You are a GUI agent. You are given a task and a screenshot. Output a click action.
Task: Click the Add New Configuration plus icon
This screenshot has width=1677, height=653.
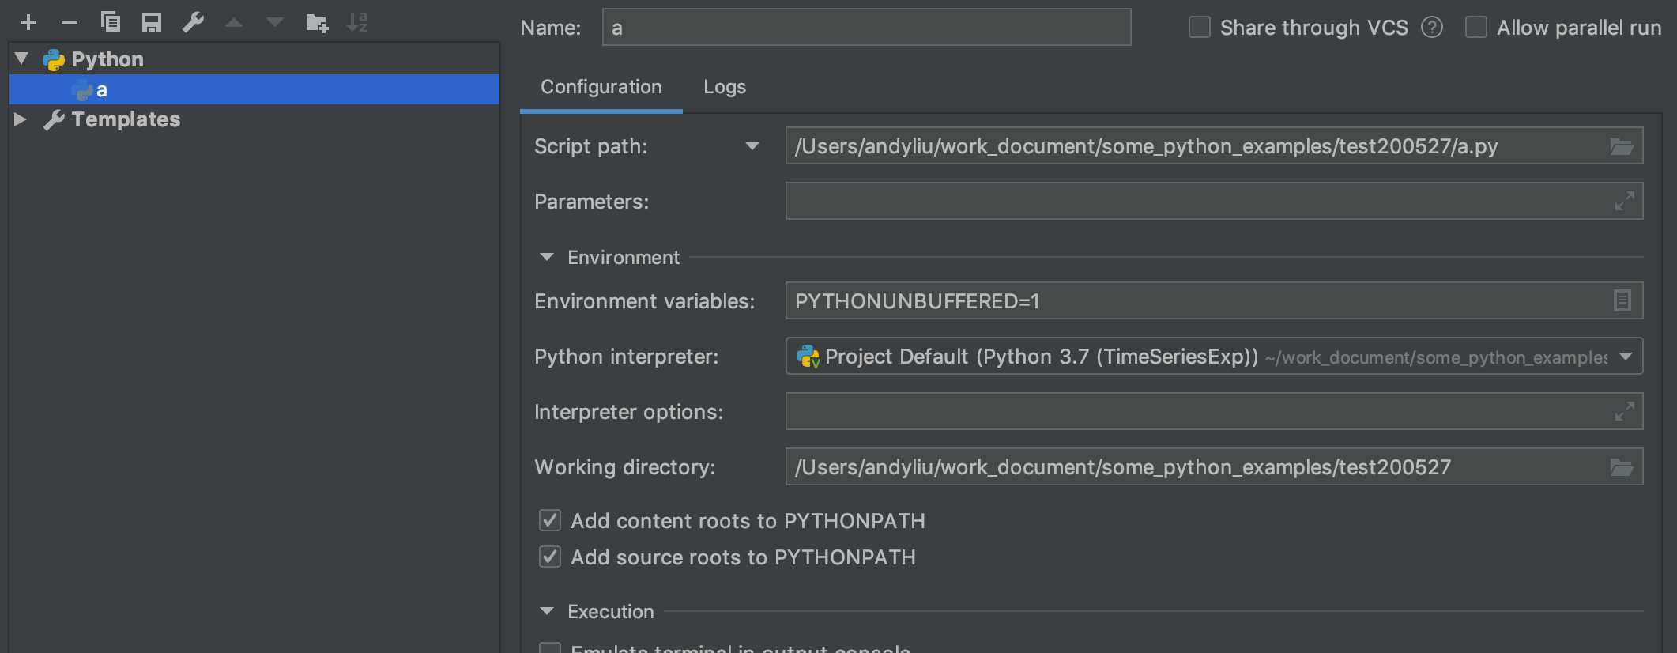[x=28, y=23]
